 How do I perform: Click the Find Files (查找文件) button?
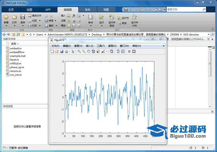coord(35,16)
